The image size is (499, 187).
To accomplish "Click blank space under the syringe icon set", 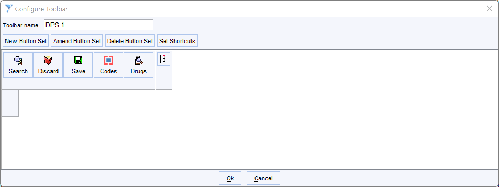I will click(x=164, y=77).
